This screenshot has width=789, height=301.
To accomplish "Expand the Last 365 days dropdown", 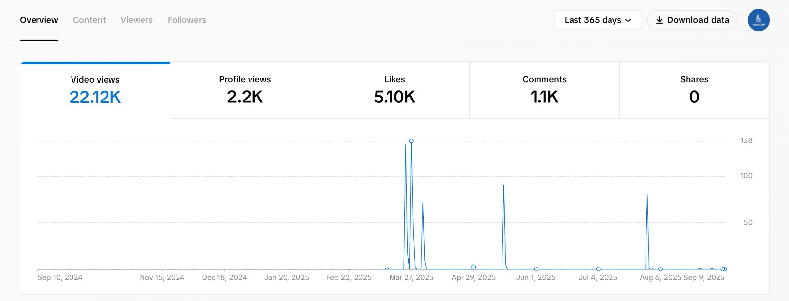I will (x=597, y=20).
